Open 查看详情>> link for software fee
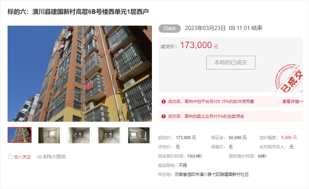 [x=293, y=102]
